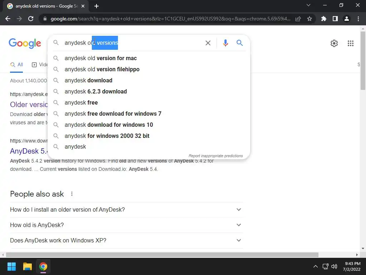Select 'anydesk for windows 2000 32 bit'
The image size is (366, 275).
click(149, 136)
